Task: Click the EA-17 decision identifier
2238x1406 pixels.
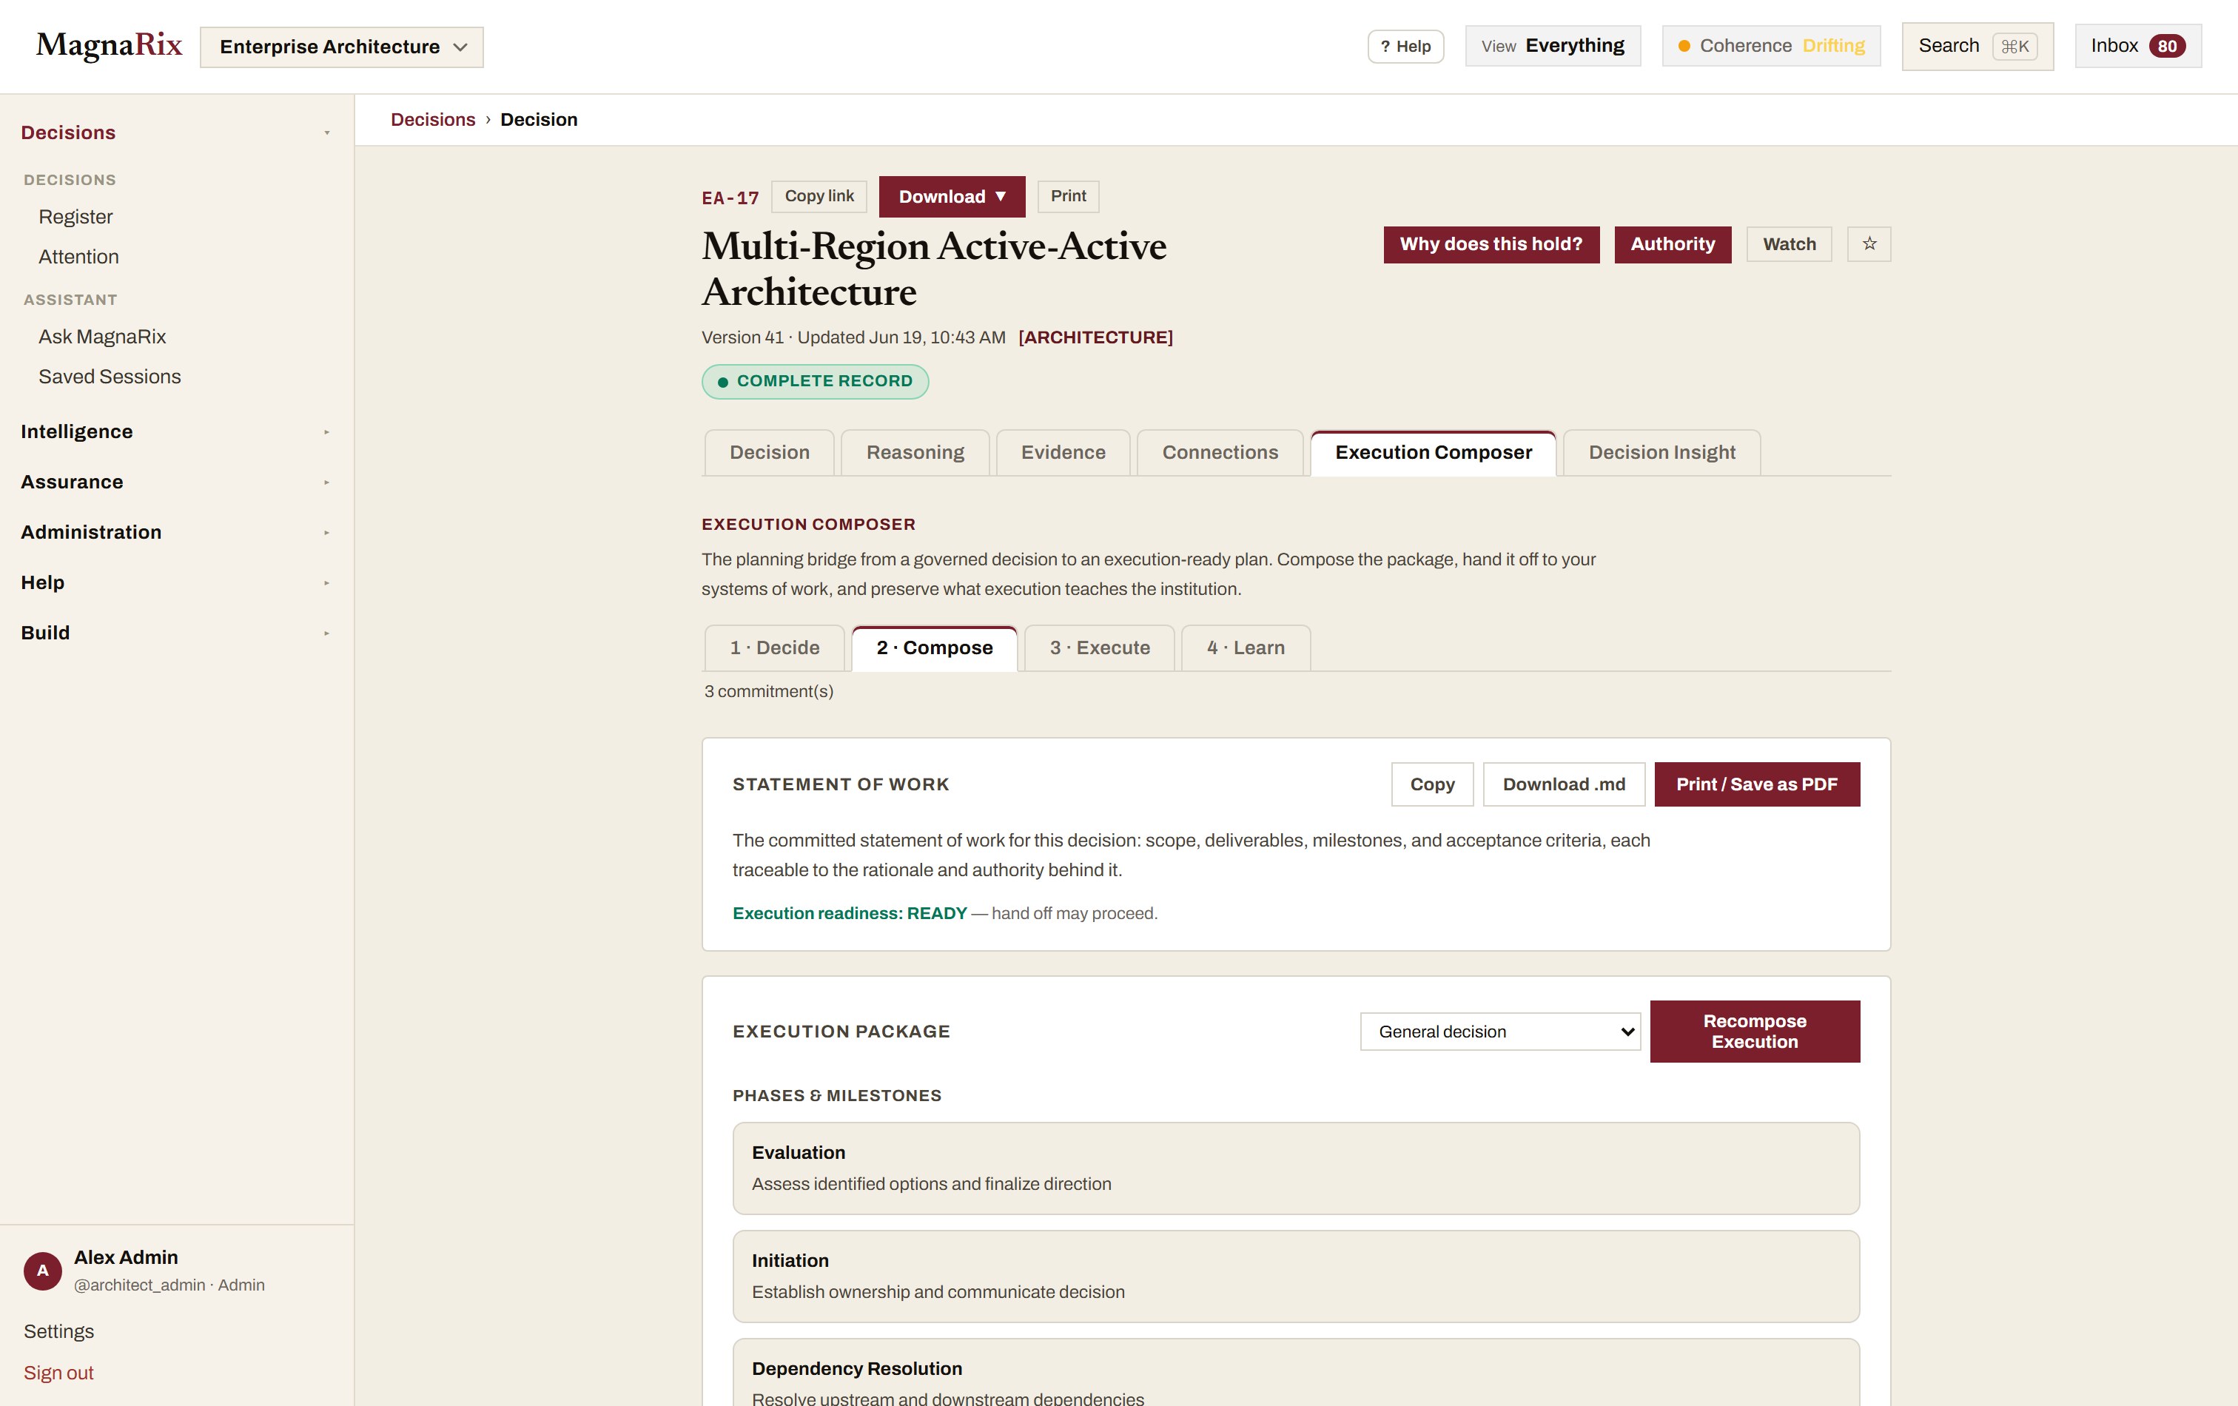Action: point(730,198)
